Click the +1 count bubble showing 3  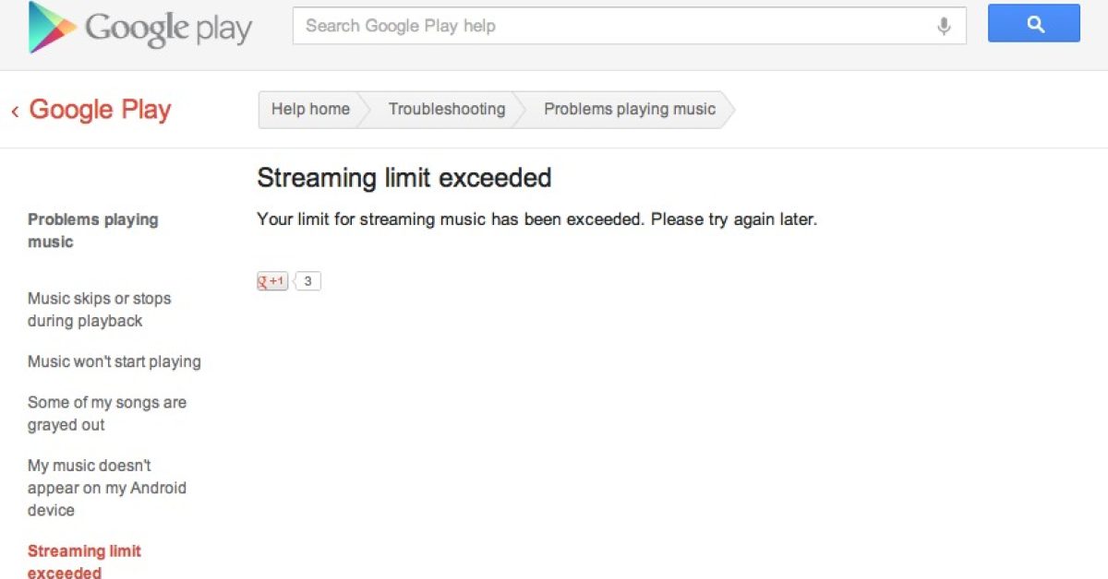point(308,281)
